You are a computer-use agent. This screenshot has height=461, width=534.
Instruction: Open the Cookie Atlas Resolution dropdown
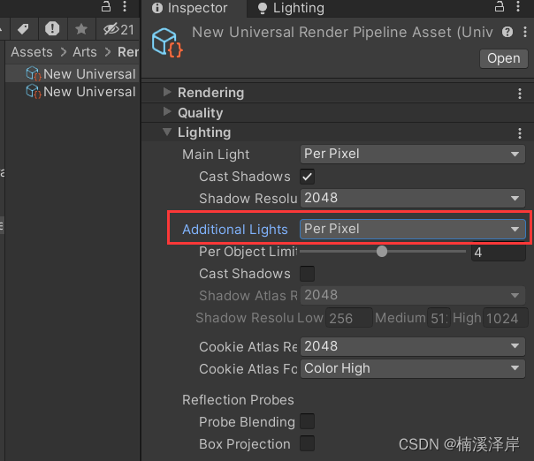click(412, 346)
